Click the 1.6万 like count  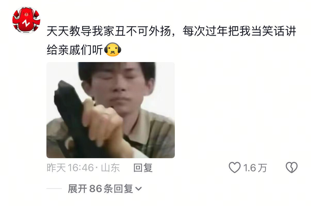click(255, 168)
